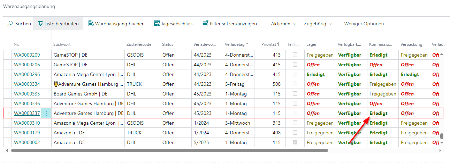Click Weniger Optionen in the toolbar
This screenshot has height=167, width=450.
364,24
